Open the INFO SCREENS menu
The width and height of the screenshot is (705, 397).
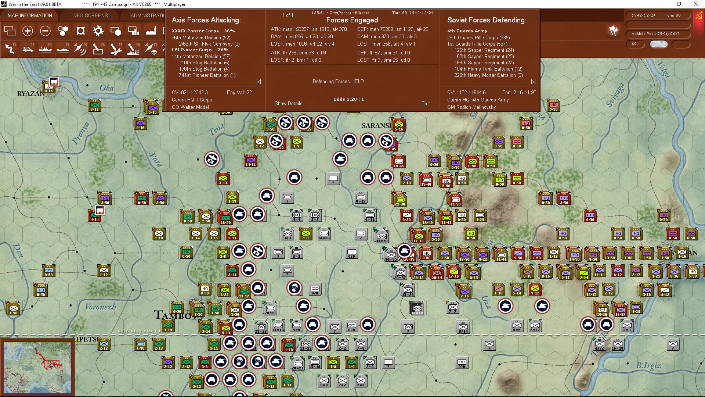pos(90,15)
